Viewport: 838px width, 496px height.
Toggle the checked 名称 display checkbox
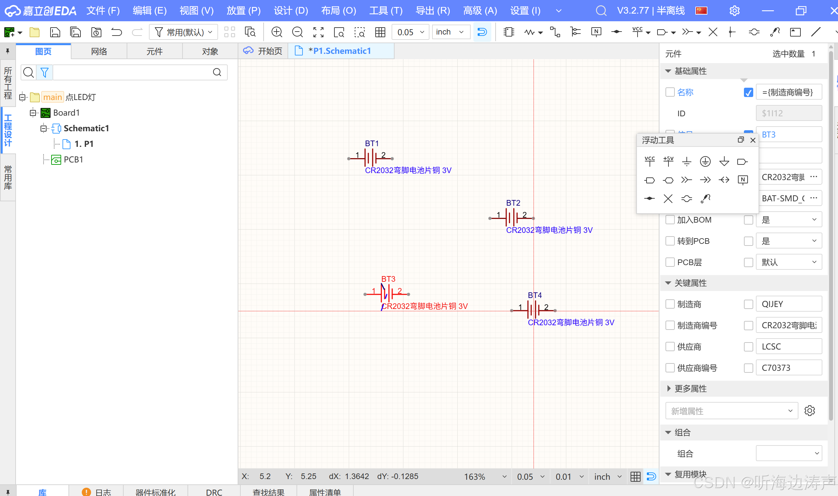tap(748, 92)
